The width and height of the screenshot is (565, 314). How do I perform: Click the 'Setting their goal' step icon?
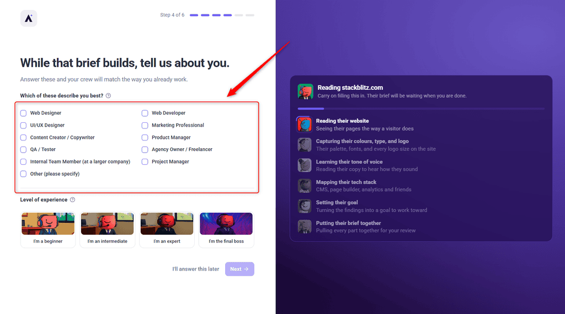coord(305,206)
